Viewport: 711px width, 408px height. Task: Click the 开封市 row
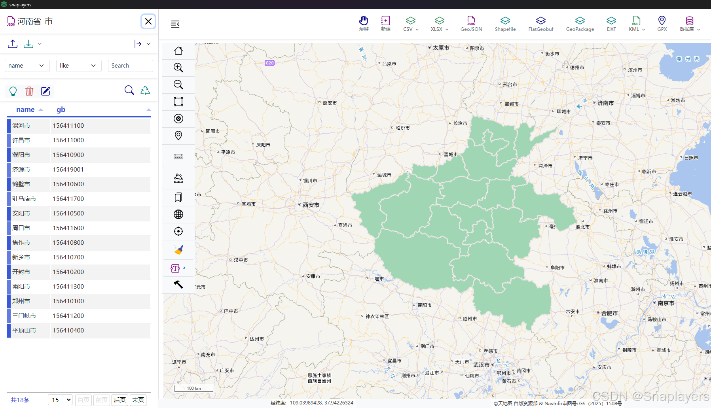(x=79, y=272)
